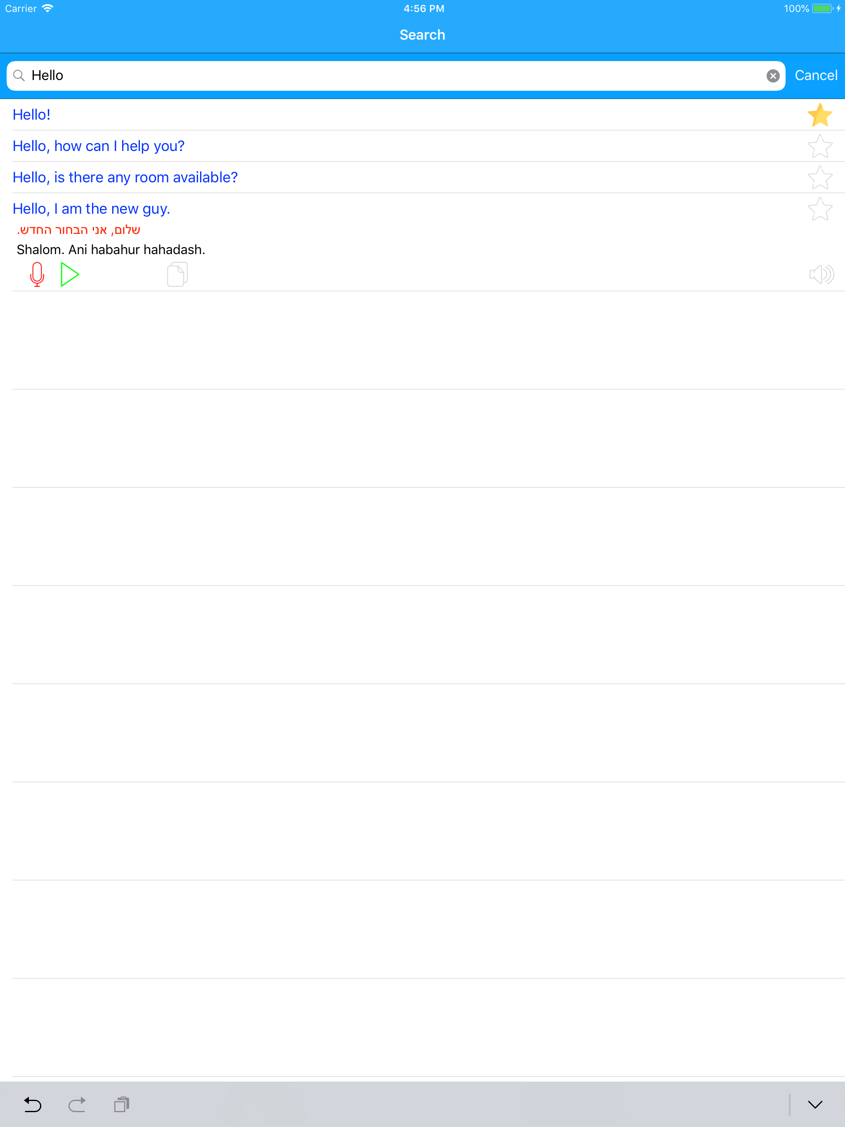
Task: Copy the phrase with the copy icon
Action: [x=177, y=275]
